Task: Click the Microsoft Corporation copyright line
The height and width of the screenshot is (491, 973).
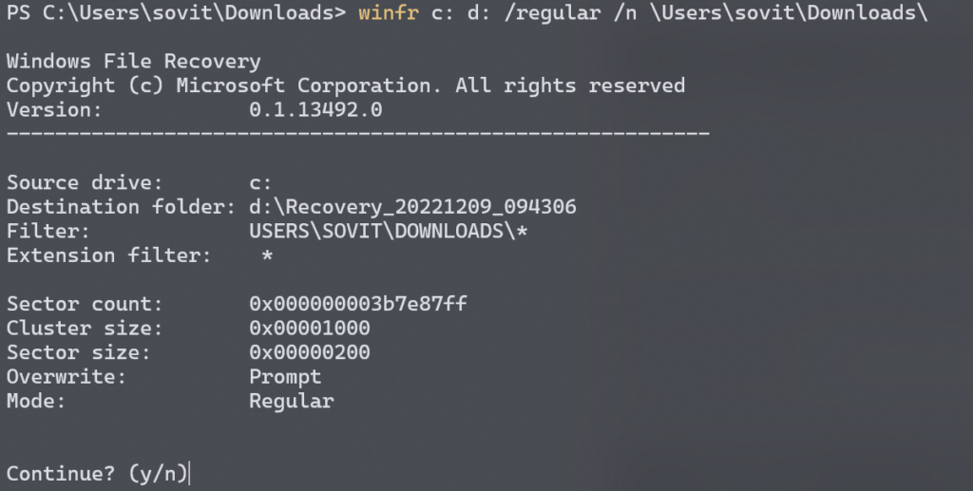Action: click(x=346, y=85)
